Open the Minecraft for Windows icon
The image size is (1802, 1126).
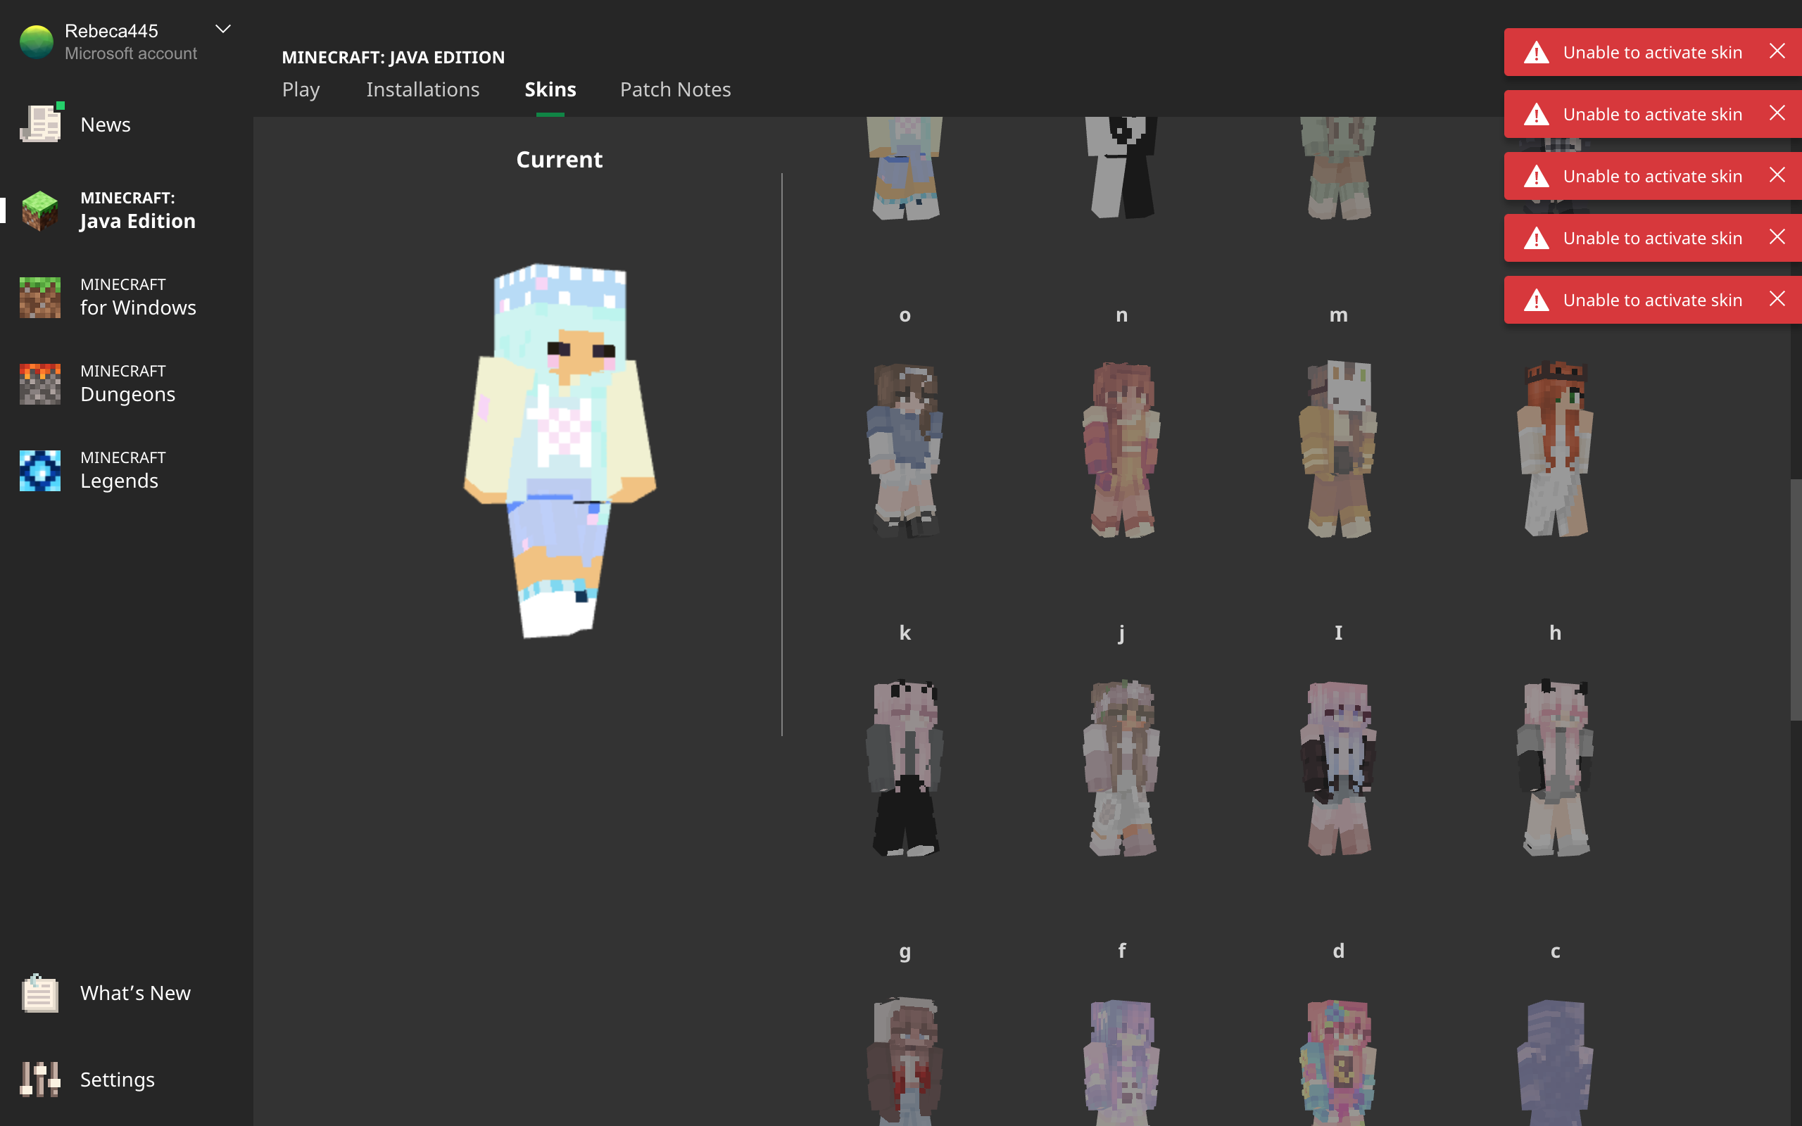(x=40, y=296)
